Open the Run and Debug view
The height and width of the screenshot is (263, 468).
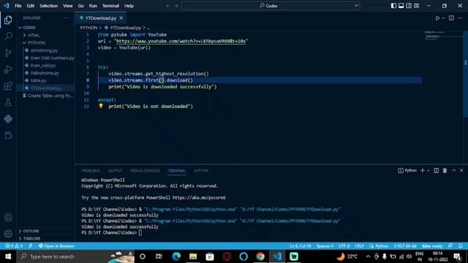coord(8,69)
